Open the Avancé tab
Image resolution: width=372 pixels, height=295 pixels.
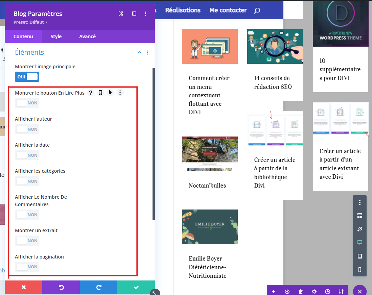tap(87, 36)
